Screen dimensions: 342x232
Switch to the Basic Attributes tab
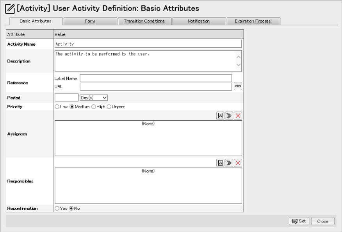pyautogui.click(x=36, y=21)
